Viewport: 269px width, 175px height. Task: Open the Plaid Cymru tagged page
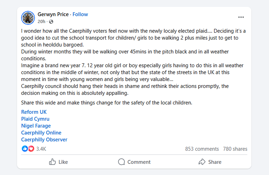pos(35,119)
